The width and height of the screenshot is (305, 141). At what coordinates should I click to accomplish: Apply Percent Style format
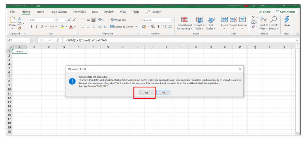153,27
